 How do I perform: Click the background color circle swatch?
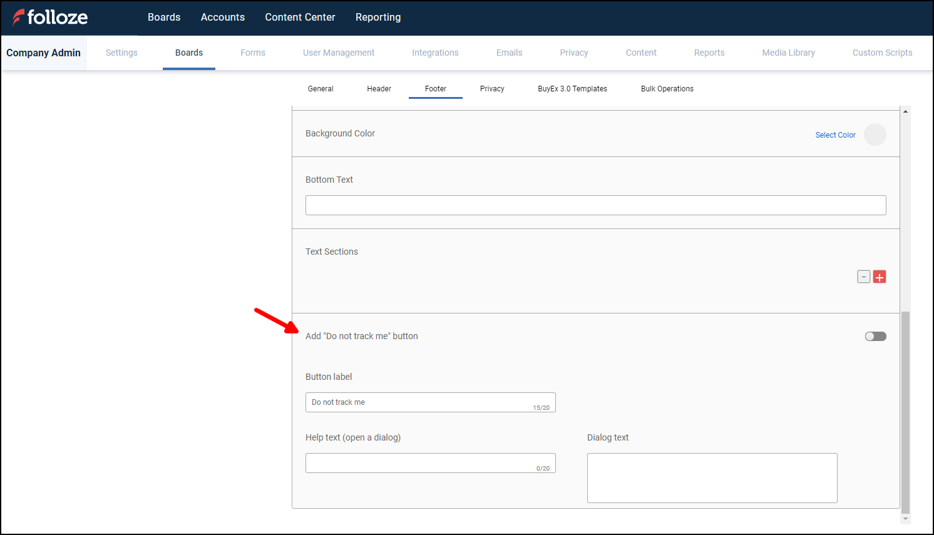coord(875,135)
